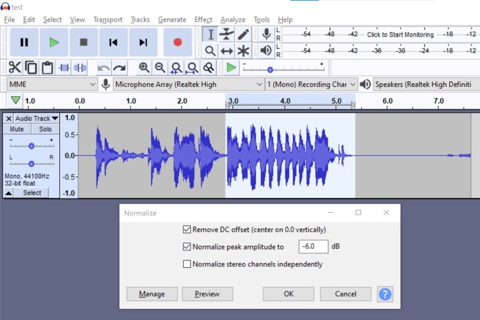Fit selection to window width
Image resolution: width=480 pixels, height=320 pixels.
176,68
